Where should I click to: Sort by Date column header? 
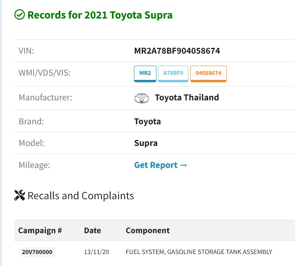coord(92,230)
